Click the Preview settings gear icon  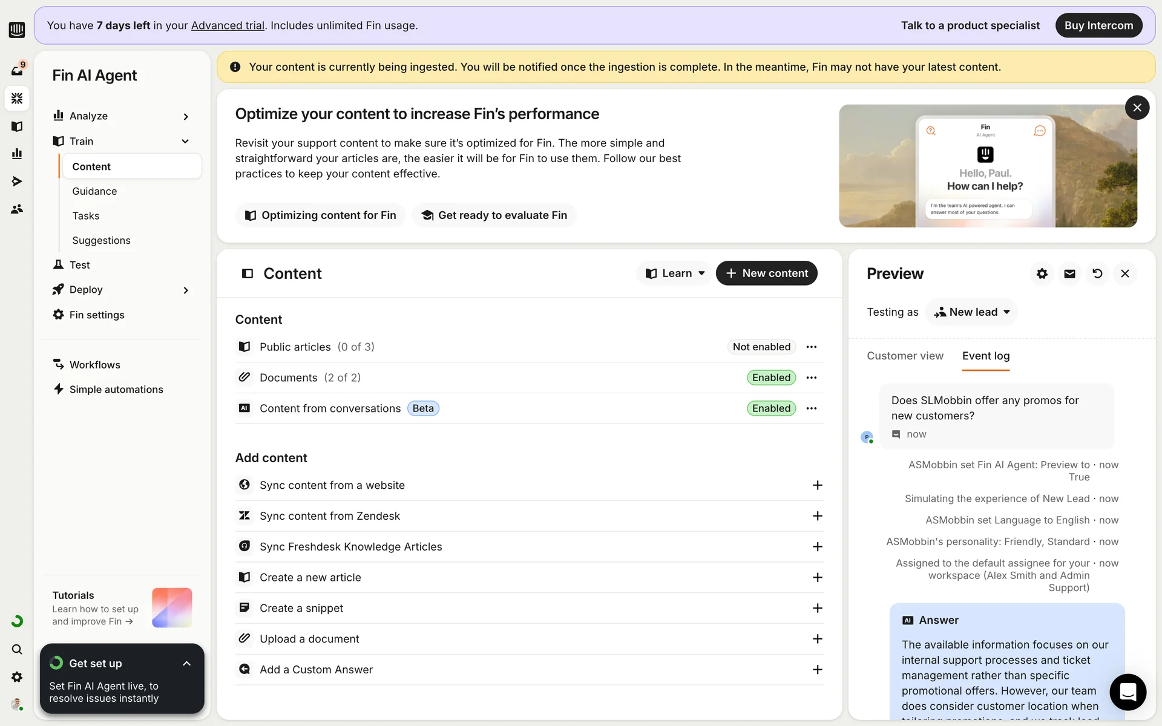(x=1042, y=273)
